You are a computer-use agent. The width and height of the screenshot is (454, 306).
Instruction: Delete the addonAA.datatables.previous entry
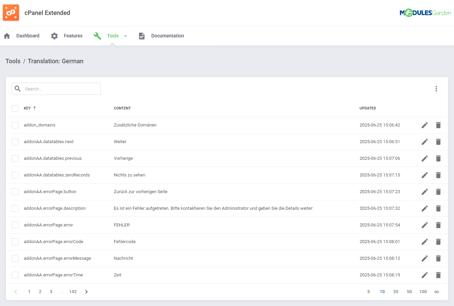point(438,158)
